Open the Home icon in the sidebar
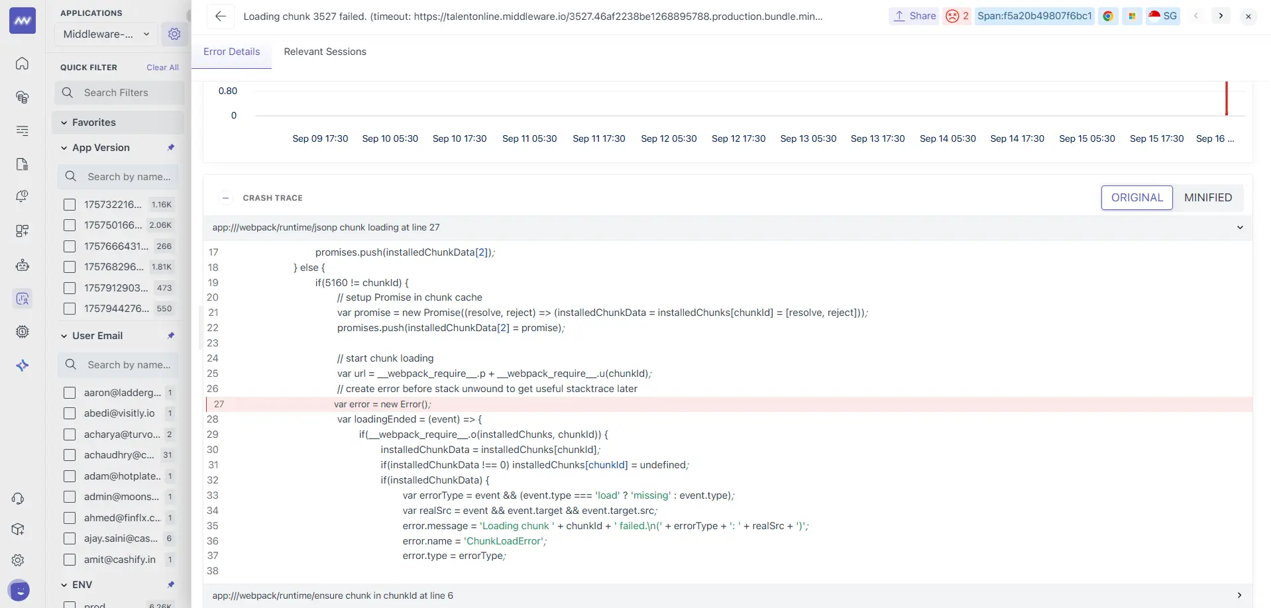Viewport: 1271px width, 608px height. click(x=22, y=63)
